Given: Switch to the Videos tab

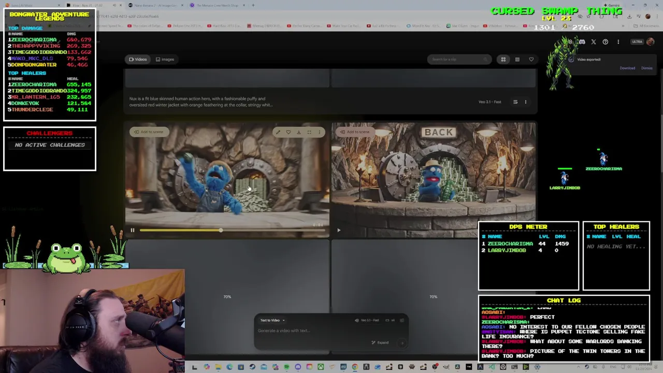Looking at the screenshot, I should tap(138, 59).
